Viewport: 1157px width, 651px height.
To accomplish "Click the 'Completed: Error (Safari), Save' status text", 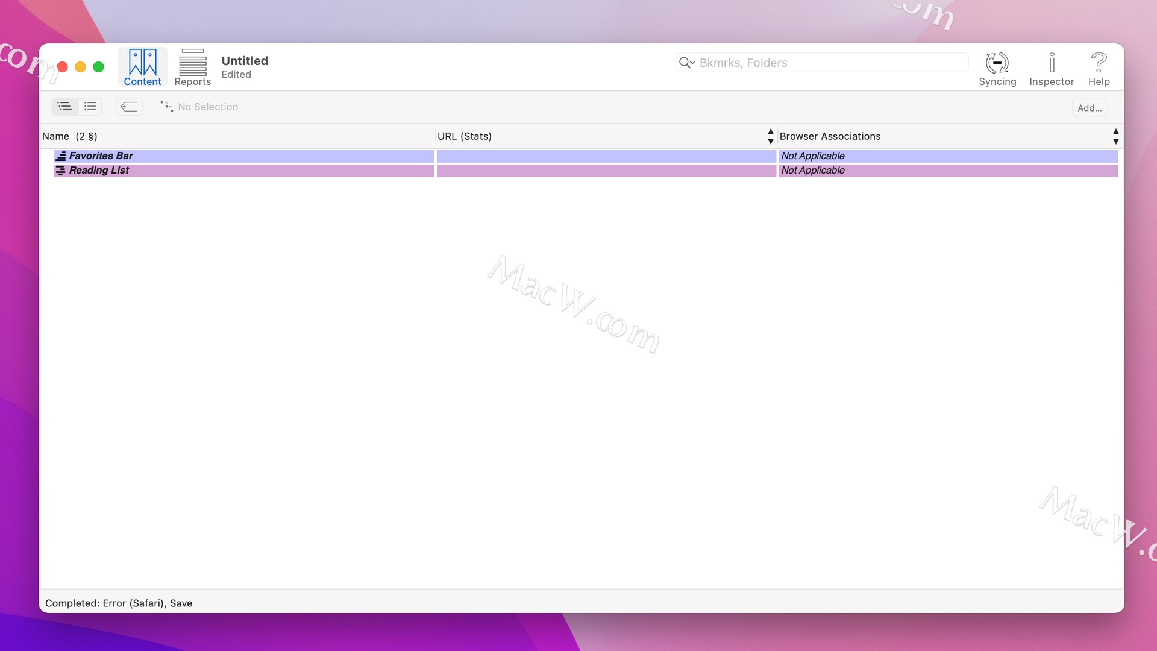I will (x=119, y=603).
